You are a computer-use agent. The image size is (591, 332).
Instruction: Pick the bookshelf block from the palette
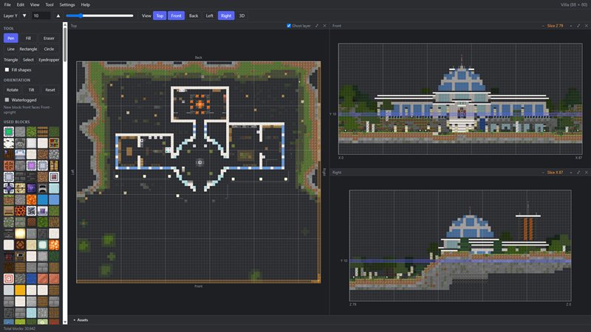[54, 143]
